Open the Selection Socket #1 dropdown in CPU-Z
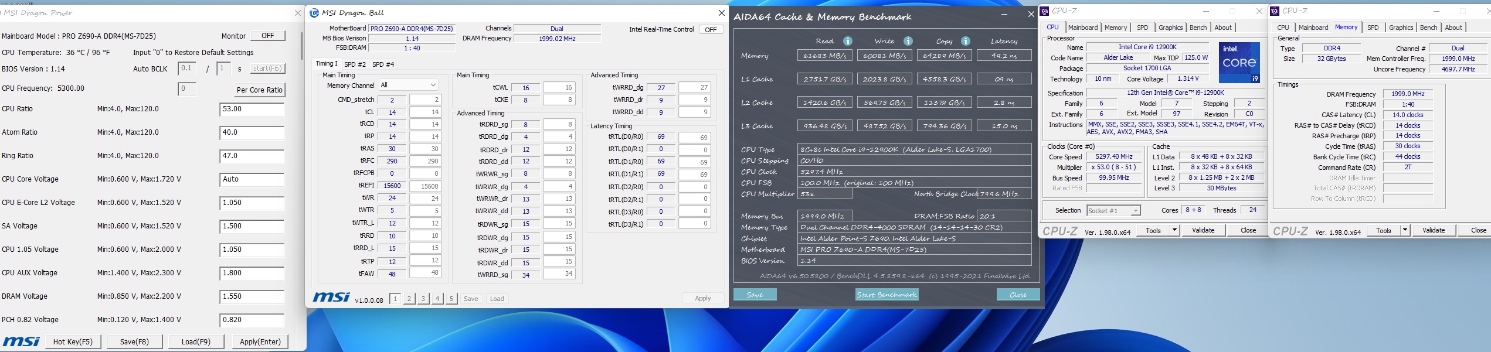Viewport: 1491px width, 352px height. click(x=1113, y=210)
